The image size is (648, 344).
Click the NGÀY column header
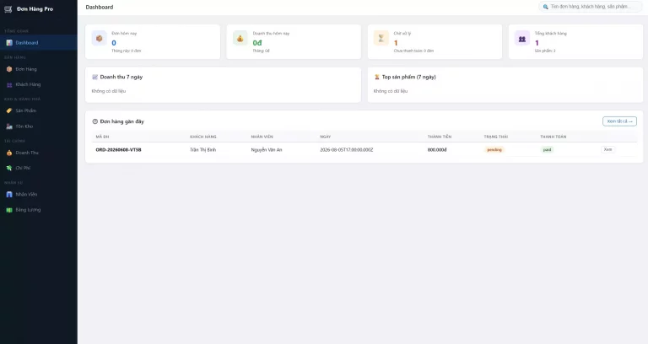pyautogui.click(x=325, y=137)
